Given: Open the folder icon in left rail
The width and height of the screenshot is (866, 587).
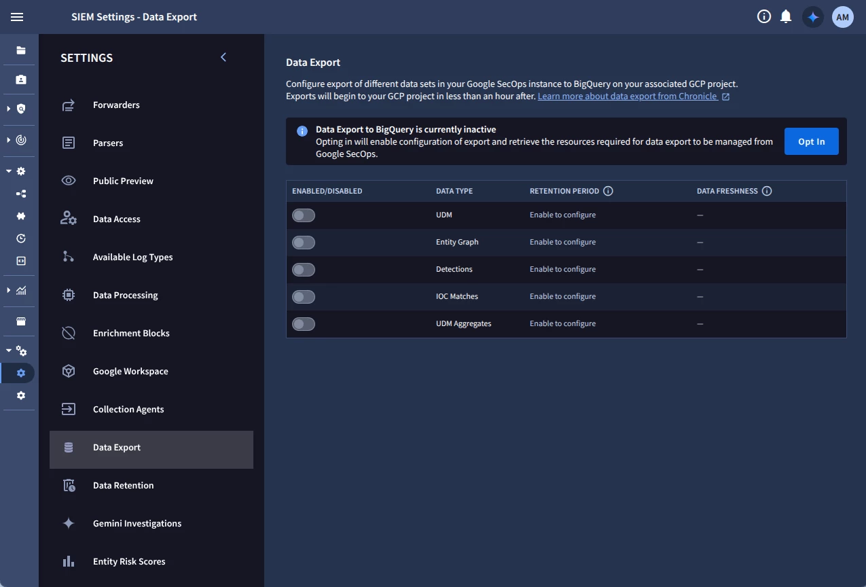Looking at the screenshot, I should pyautogui.click(x=21, y=50).
